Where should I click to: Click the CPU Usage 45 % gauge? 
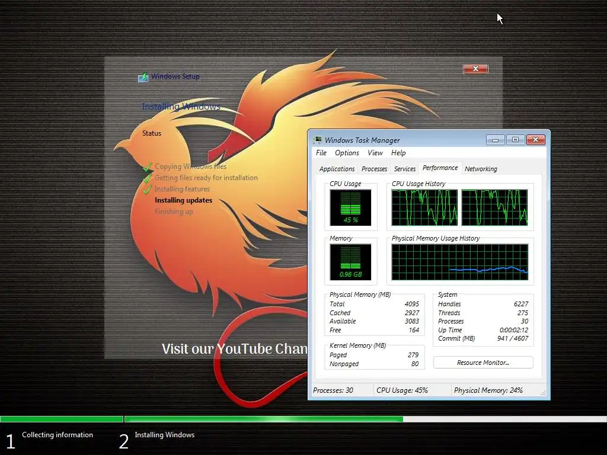[350, 207]
